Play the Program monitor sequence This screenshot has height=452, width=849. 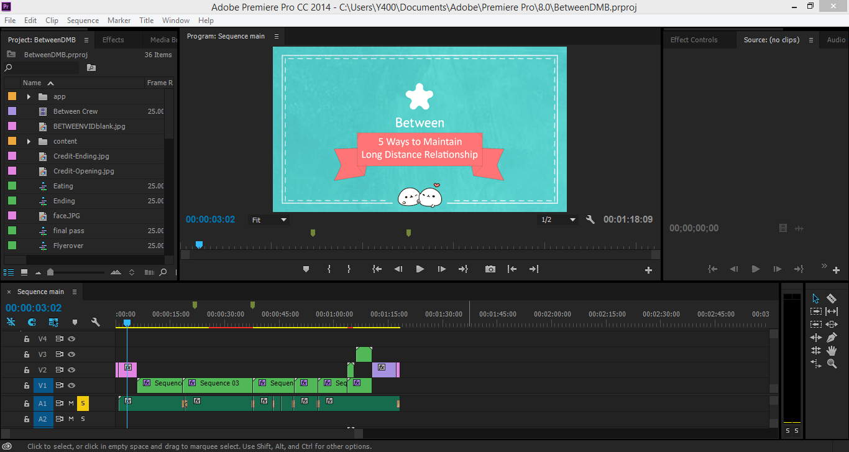[x=420, y=269]
